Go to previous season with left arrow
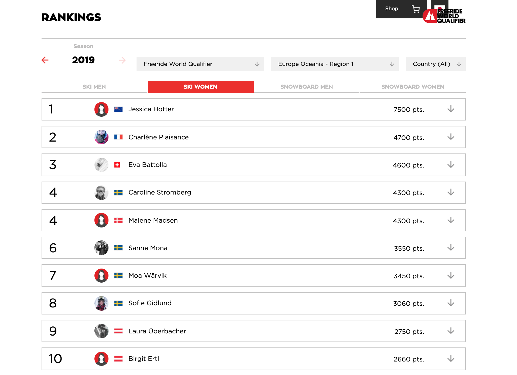 click(x=45, y=60)
